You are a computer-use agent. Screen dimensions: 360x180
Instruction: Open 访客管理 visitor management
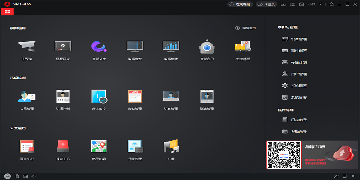[x=171, y=96]
